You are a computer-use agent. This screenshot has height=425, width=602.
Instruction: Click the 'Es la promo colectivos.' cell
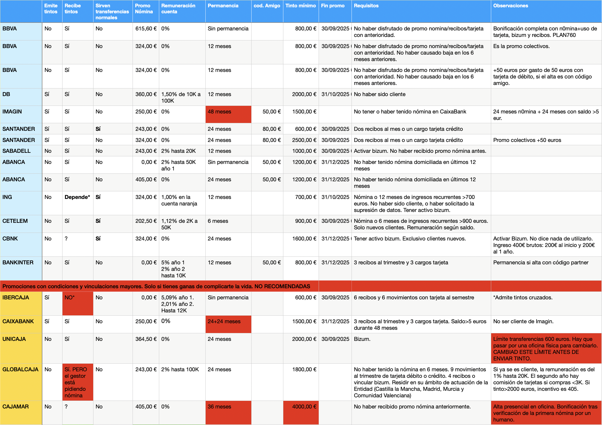pyautogui.click(x=546, y=52)
